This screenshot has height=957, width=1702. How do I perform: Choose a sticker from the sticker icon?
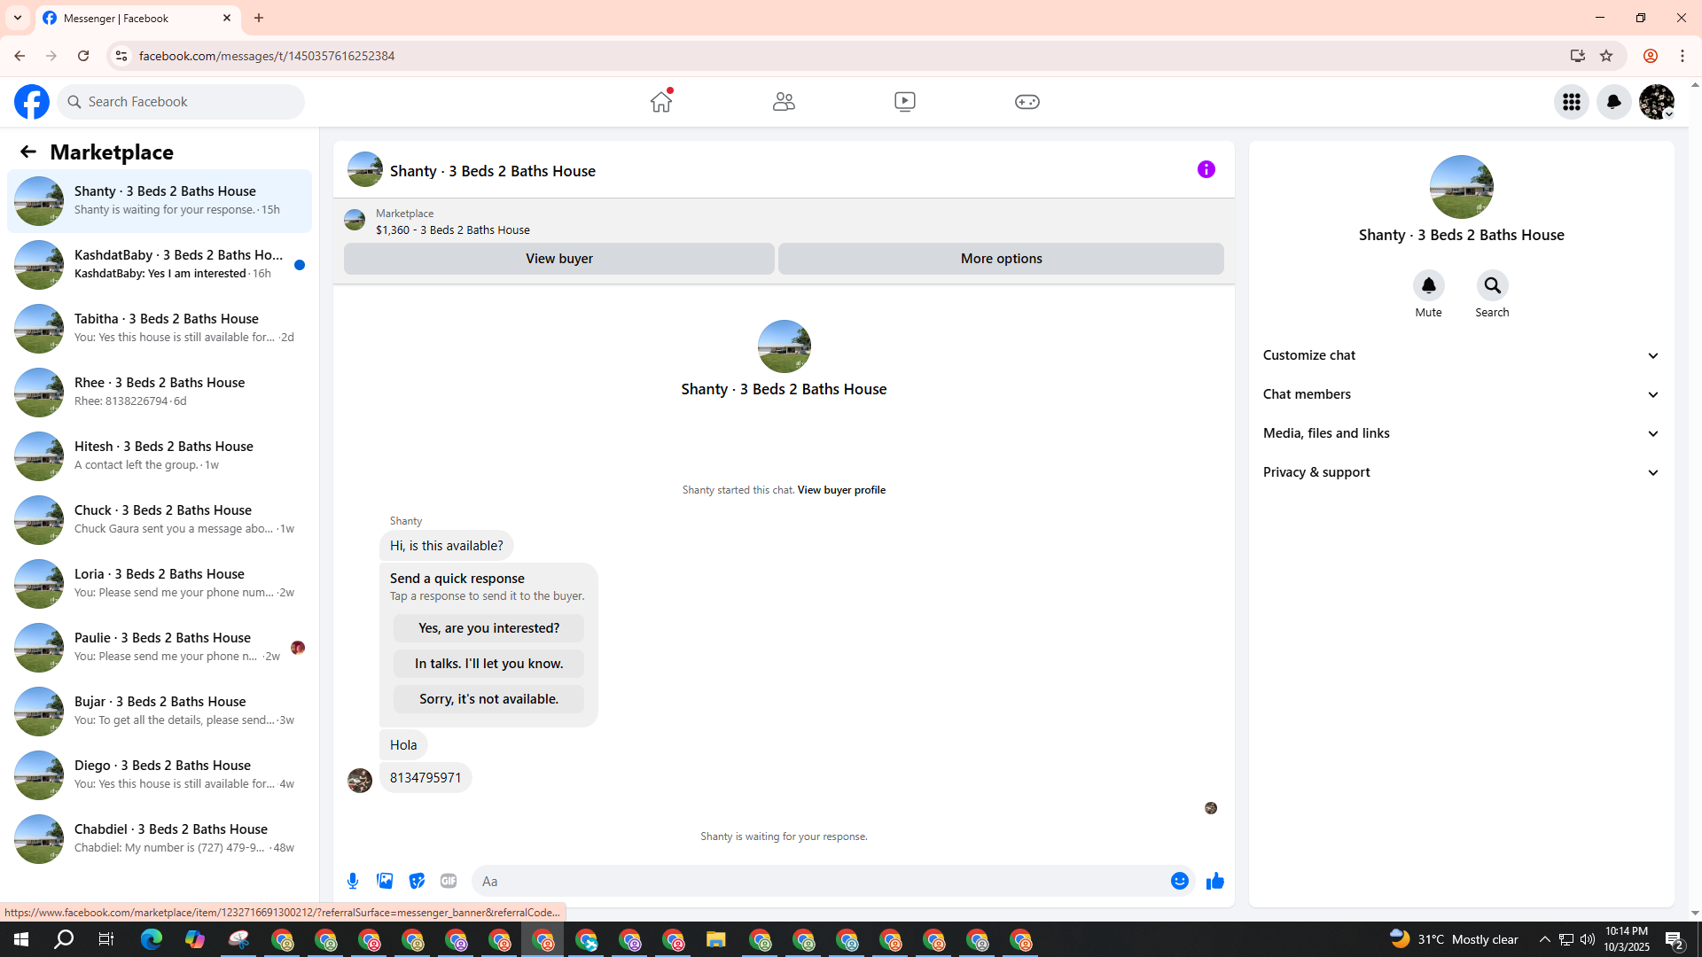click(x=417, y=881)
